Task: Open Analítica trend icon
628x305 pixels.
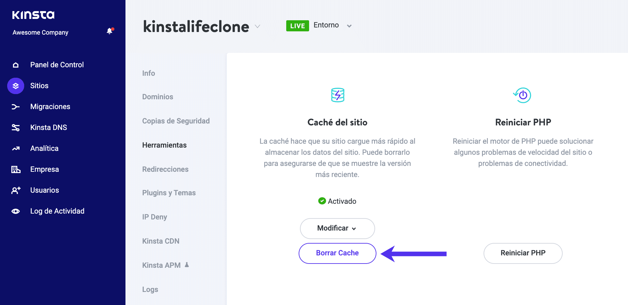Action: coord(16,149)
